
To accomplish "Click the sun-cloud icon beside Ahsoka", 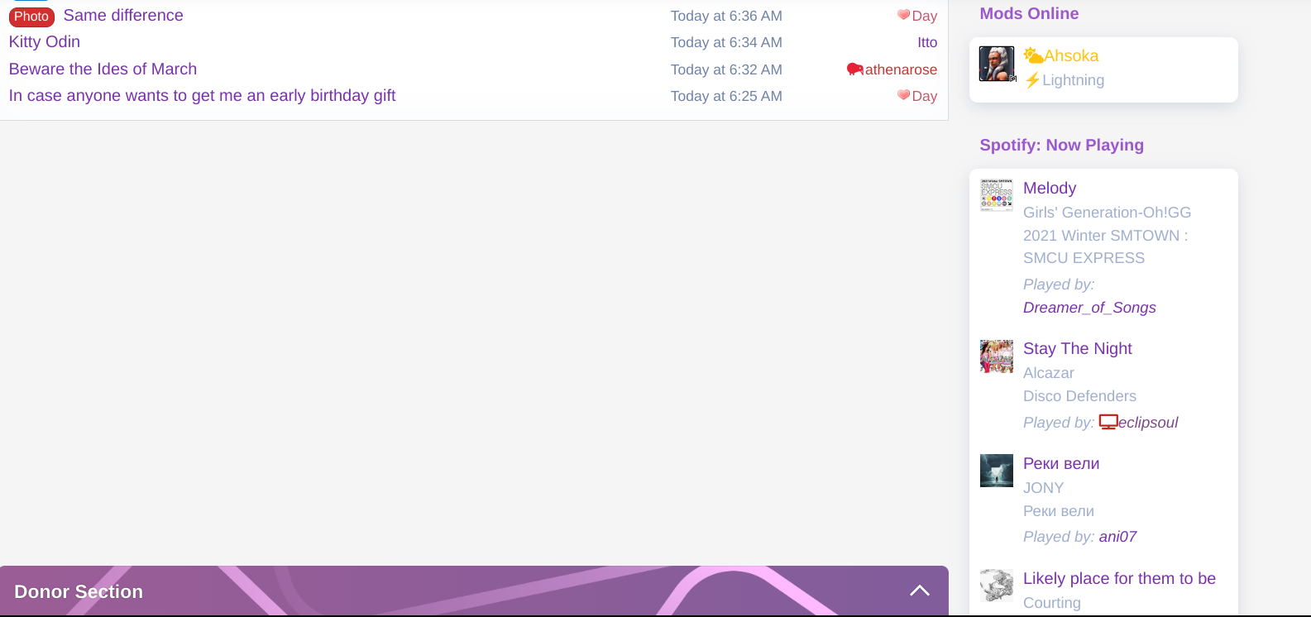I will coord(1033,55).
